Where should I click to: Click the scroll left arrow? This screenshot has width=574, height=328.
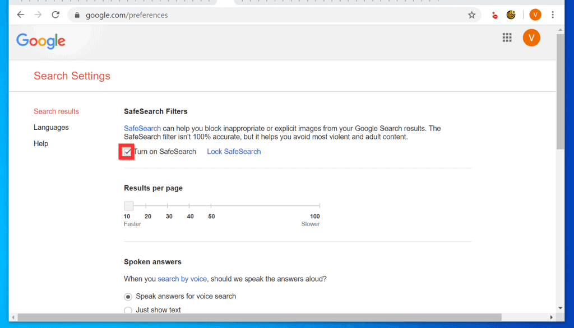[13, 317]
